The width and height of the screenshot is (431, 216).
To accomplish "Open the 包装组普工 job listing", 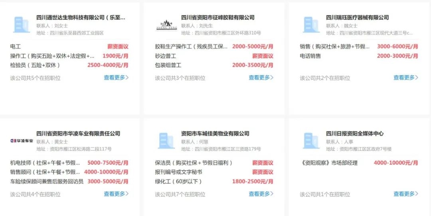I will click(168, 65).
